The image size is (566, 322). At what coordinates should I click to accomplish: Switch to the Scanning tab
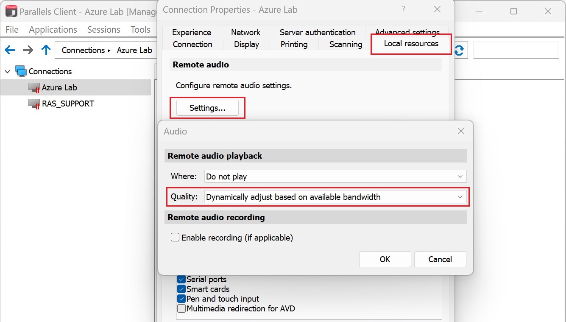(x=346, y=44)
